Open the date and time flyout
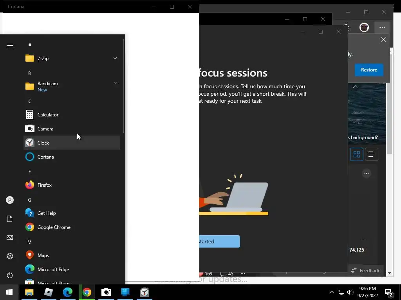 coord(367,292)
